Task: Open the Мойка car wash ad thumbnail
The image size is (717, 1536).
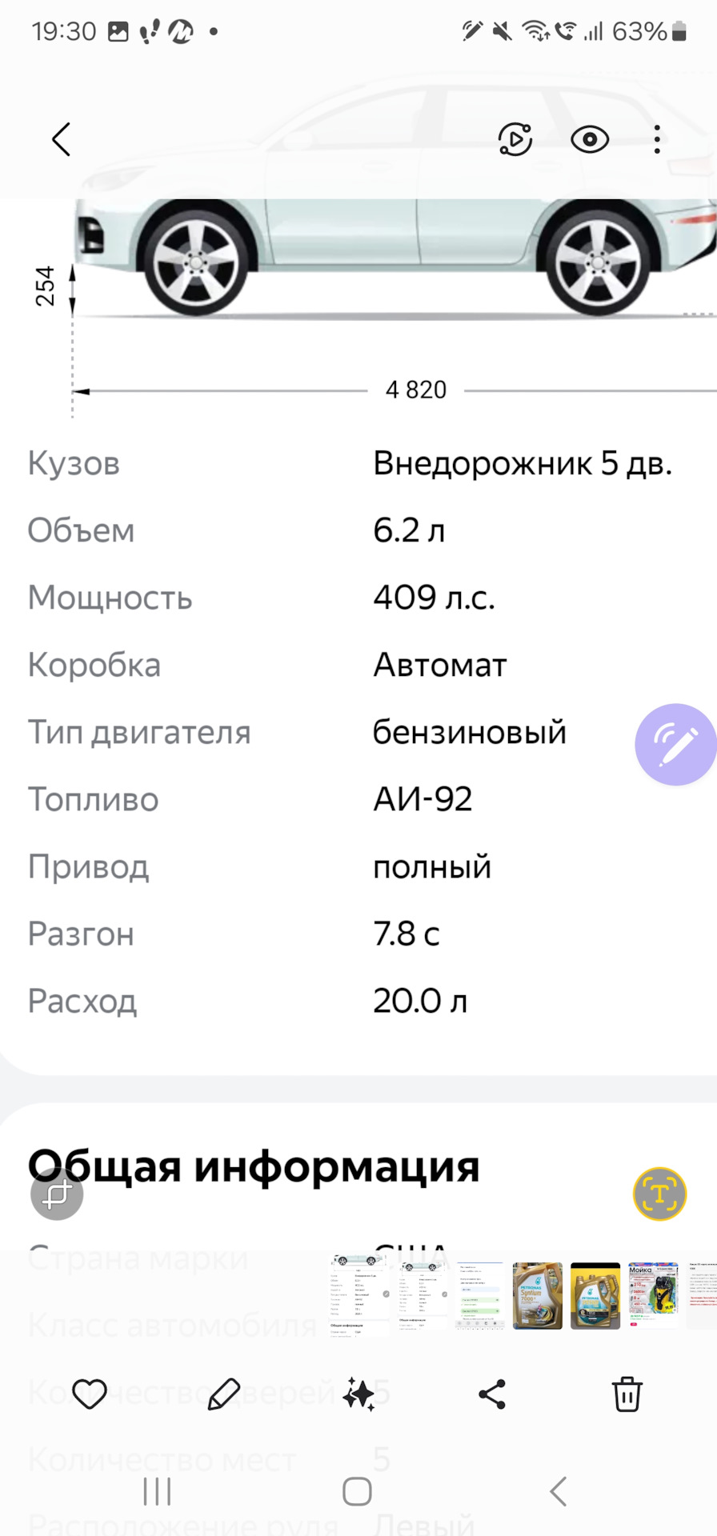Action: tap(653, 1296)
